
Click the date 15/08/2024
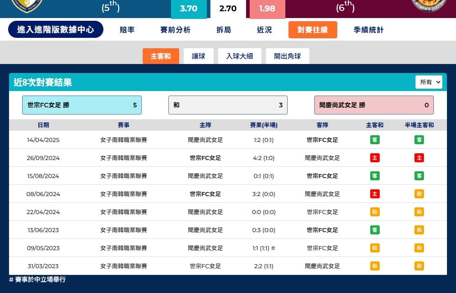(x=43, y=176)
